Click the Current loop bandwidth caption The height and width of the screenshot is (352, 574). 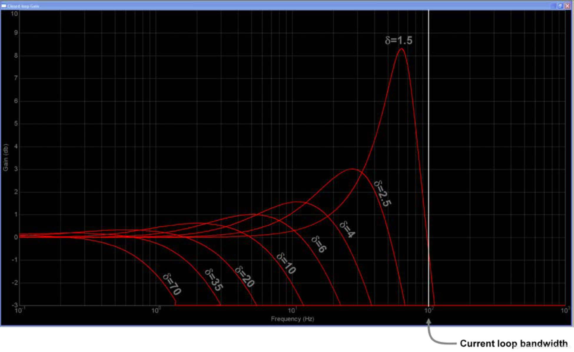514,343
